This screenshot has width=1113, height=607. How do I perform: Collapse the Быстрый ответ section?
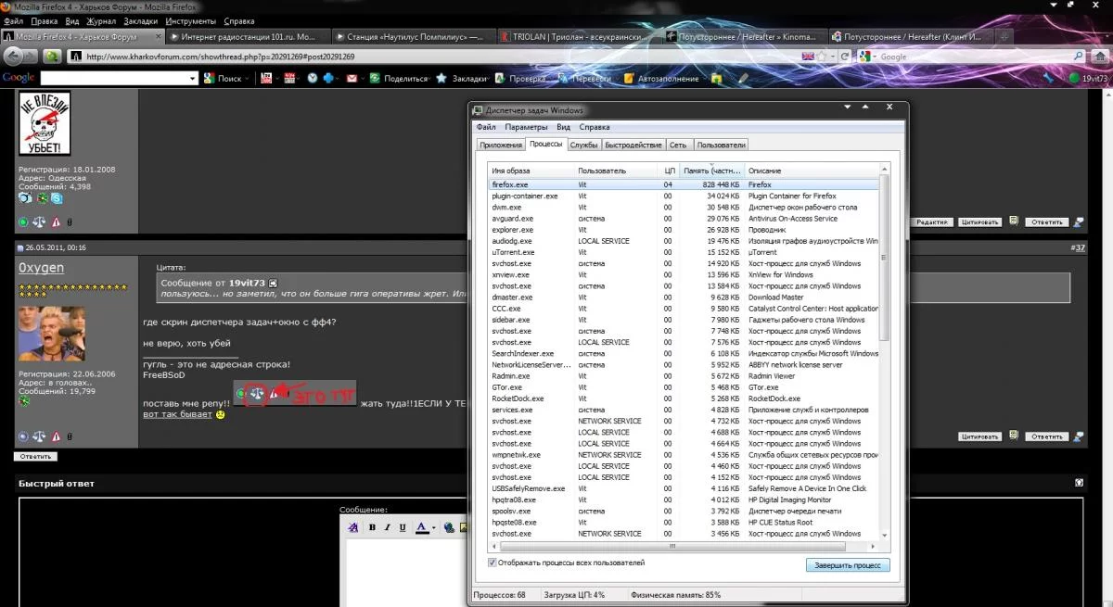pos(1079,483)
